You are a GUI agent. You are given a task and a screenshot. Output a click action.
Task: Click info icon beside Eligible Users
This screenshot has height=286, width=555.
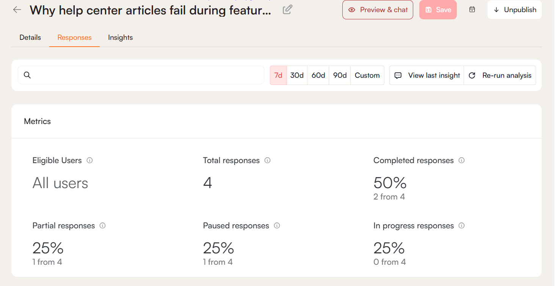coord(89,160)
